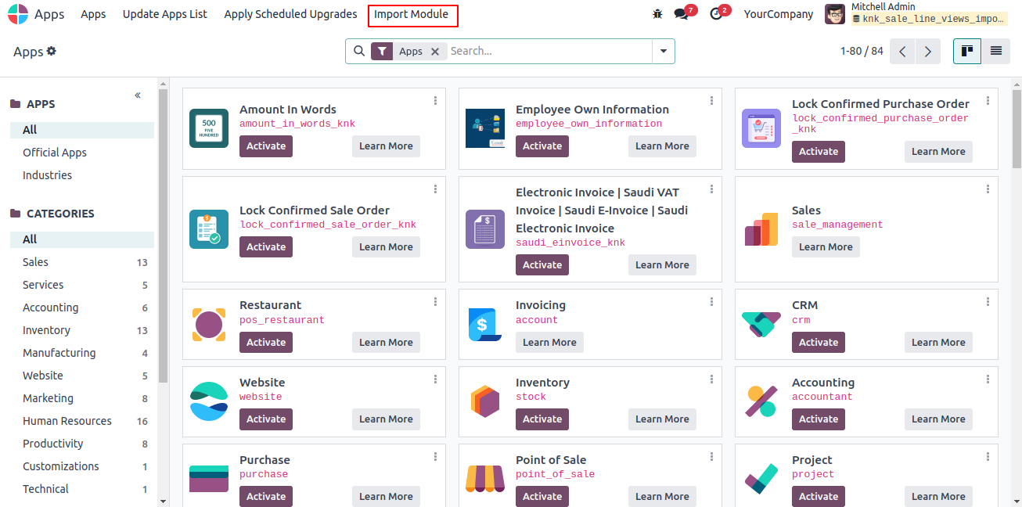Viewport: 1022px width, 507px height.
Task: Open the Odoo home menu icon
Action: (17, 14)
